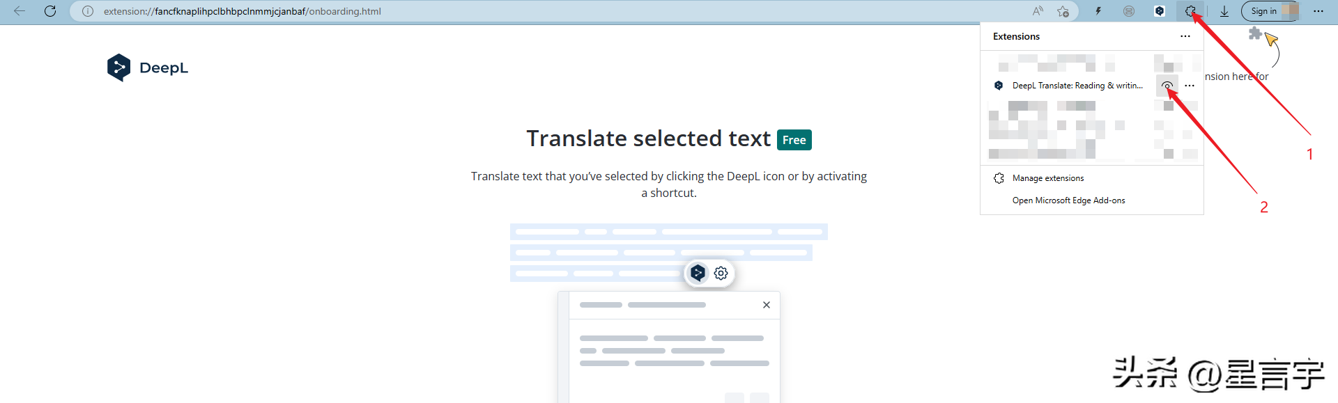
Task: Click the grey circular extension icon in toolbar
Action: tap(1129, 11)
